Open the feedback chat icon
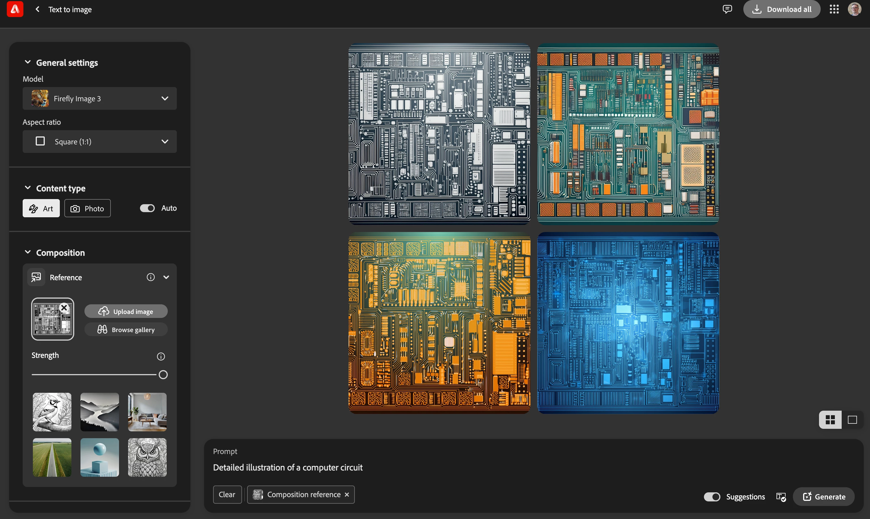Screen dimensions: 870x519 (727, 9)
